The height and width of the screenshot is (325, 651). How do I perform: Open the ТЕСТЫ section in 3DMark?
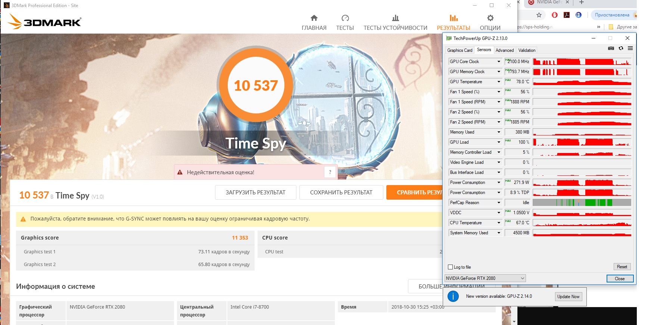point(345,22)
